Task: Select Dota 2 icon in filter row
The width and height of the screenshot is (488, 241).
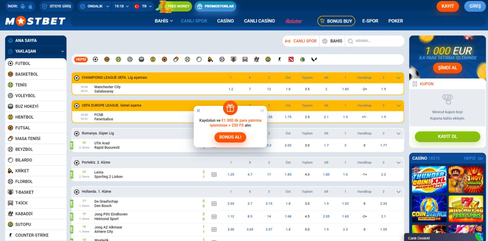Action: coord(291,59)
